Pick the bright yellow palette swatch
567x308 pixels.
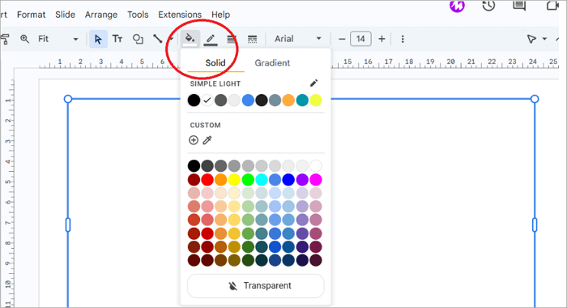coord(234,179)
